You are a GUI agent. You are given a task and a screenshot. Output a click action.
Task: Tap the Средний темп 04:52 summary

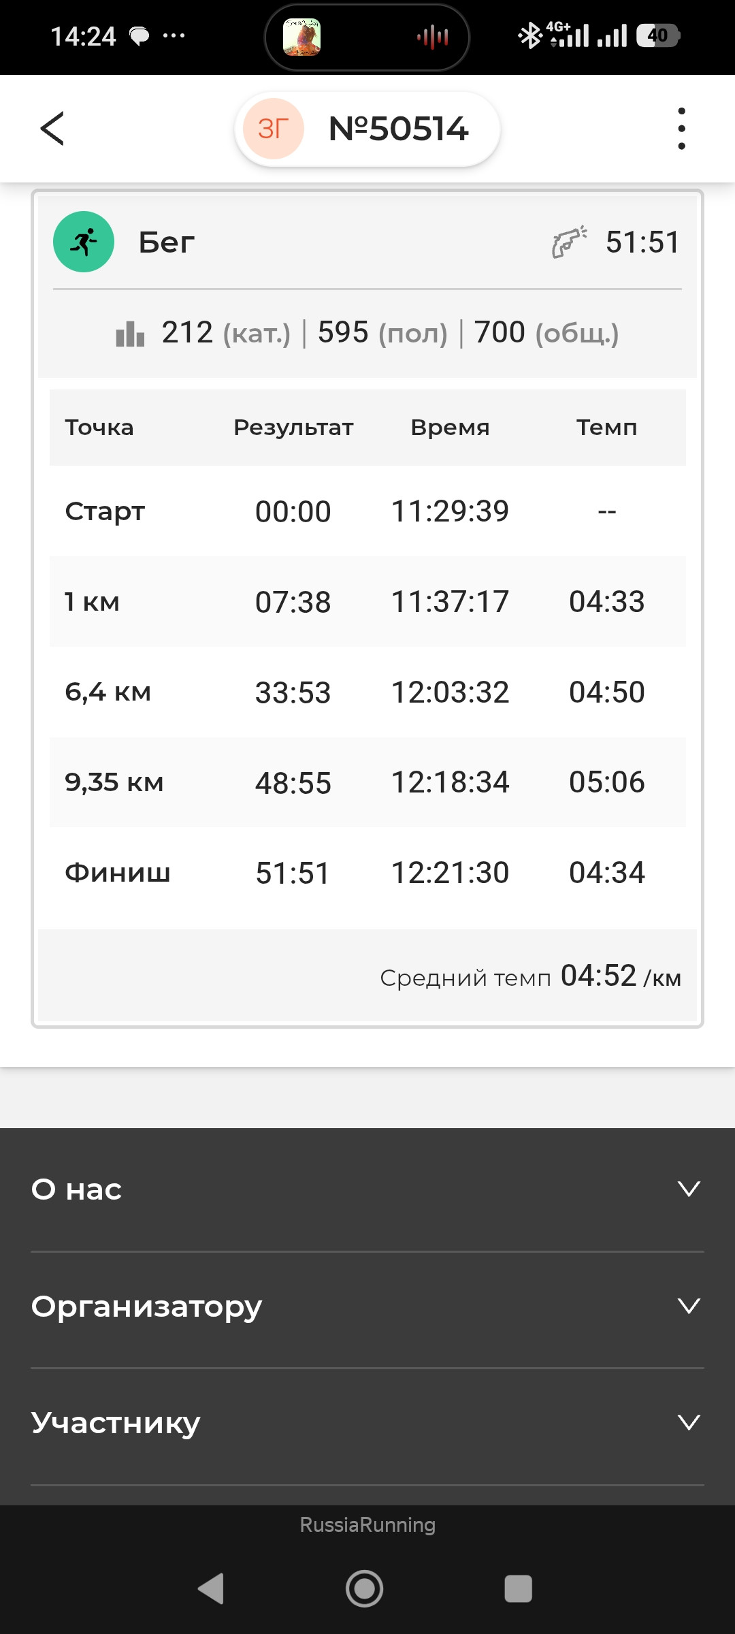click(530, 976)
